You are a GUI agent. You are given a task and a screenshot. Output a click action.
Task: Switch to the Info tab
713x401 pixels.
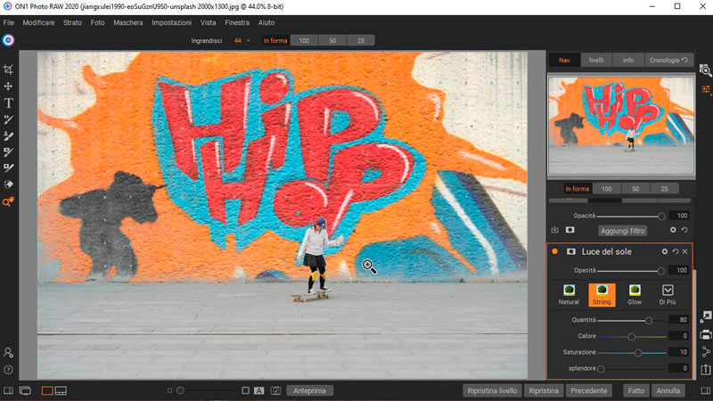pos(628,60)
